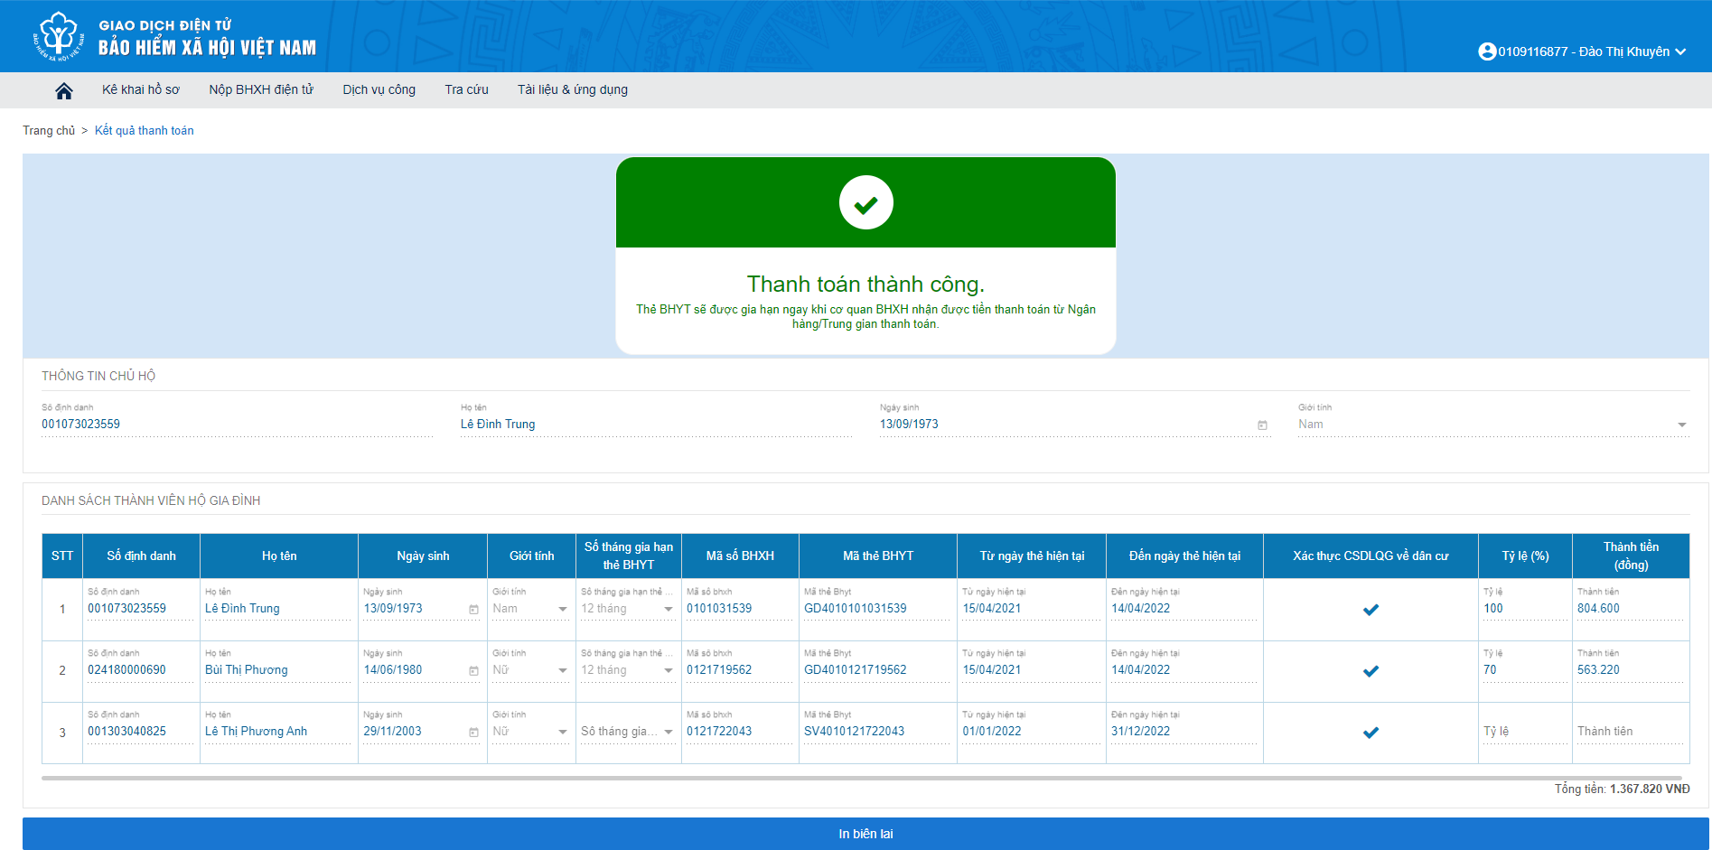Toggle population verification check in row 1
1712x850 pixels.
point(1371,610)
